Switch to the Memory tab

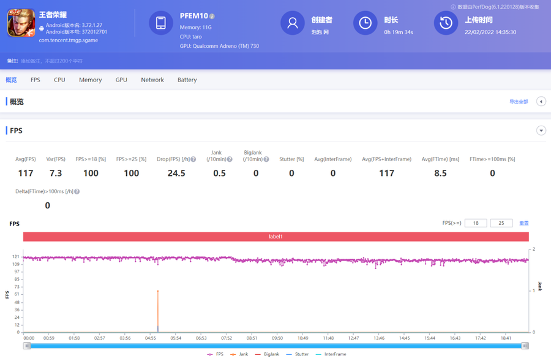90,80
